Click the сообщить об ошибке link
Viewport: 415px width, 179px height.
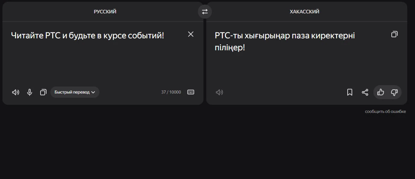click(385, 111)
